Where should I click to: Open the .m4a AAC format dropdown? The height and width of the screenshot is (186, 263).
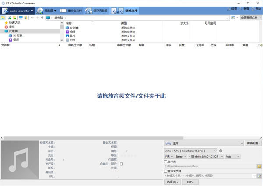pyautogui.click(x=191, y=151)
